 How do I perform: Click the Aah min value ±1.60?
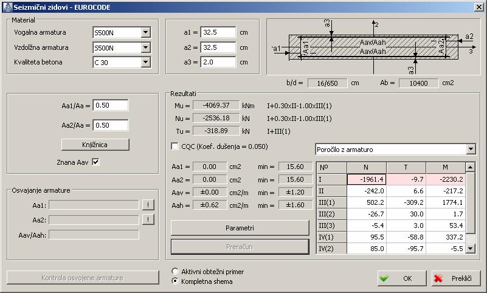[295, 205]
